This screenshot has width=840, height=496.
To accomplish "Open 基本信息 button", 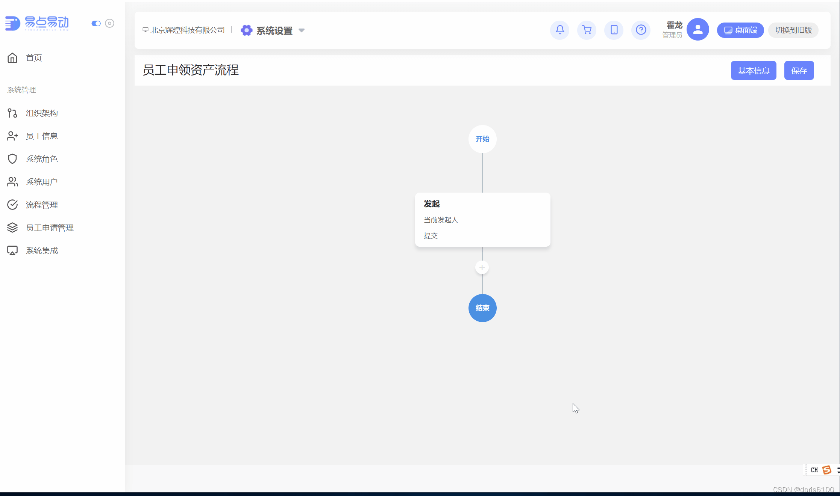I will click(x=754, y=71).
